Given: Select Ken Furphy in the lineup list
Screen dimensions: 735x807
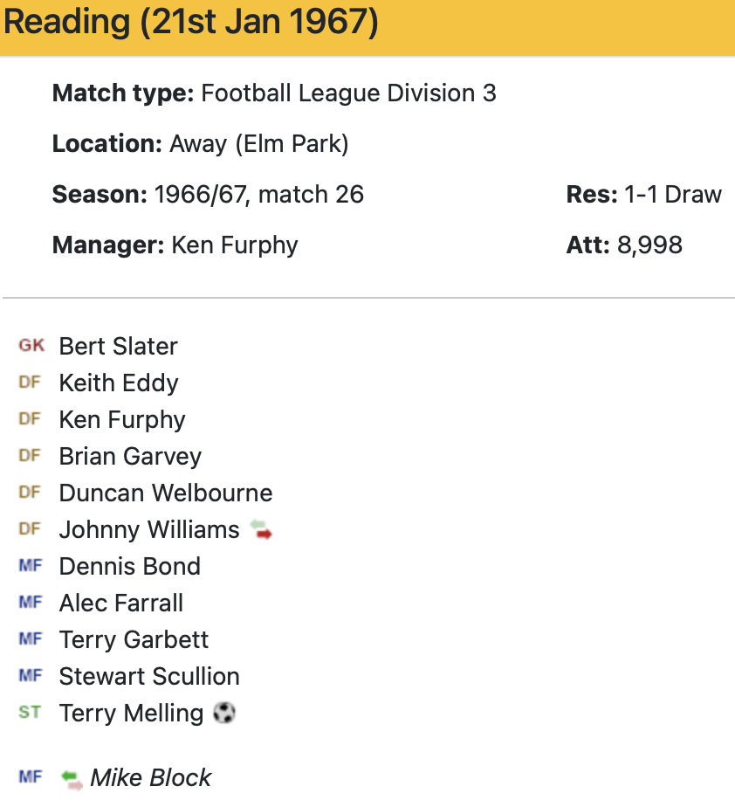Looking at the screenshot, I should coord(122,419).
